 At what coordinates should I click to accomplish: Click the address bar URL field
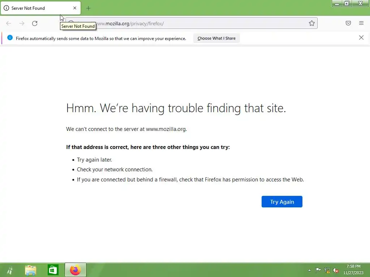(x=192, y=23)
